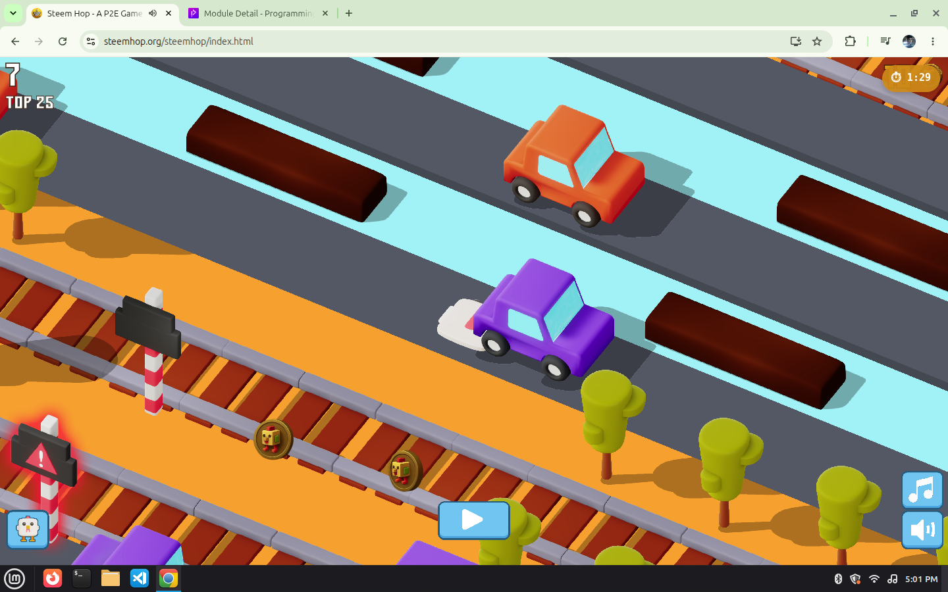Toggle the game music note button
948x592 pixels.
point(922,490)
